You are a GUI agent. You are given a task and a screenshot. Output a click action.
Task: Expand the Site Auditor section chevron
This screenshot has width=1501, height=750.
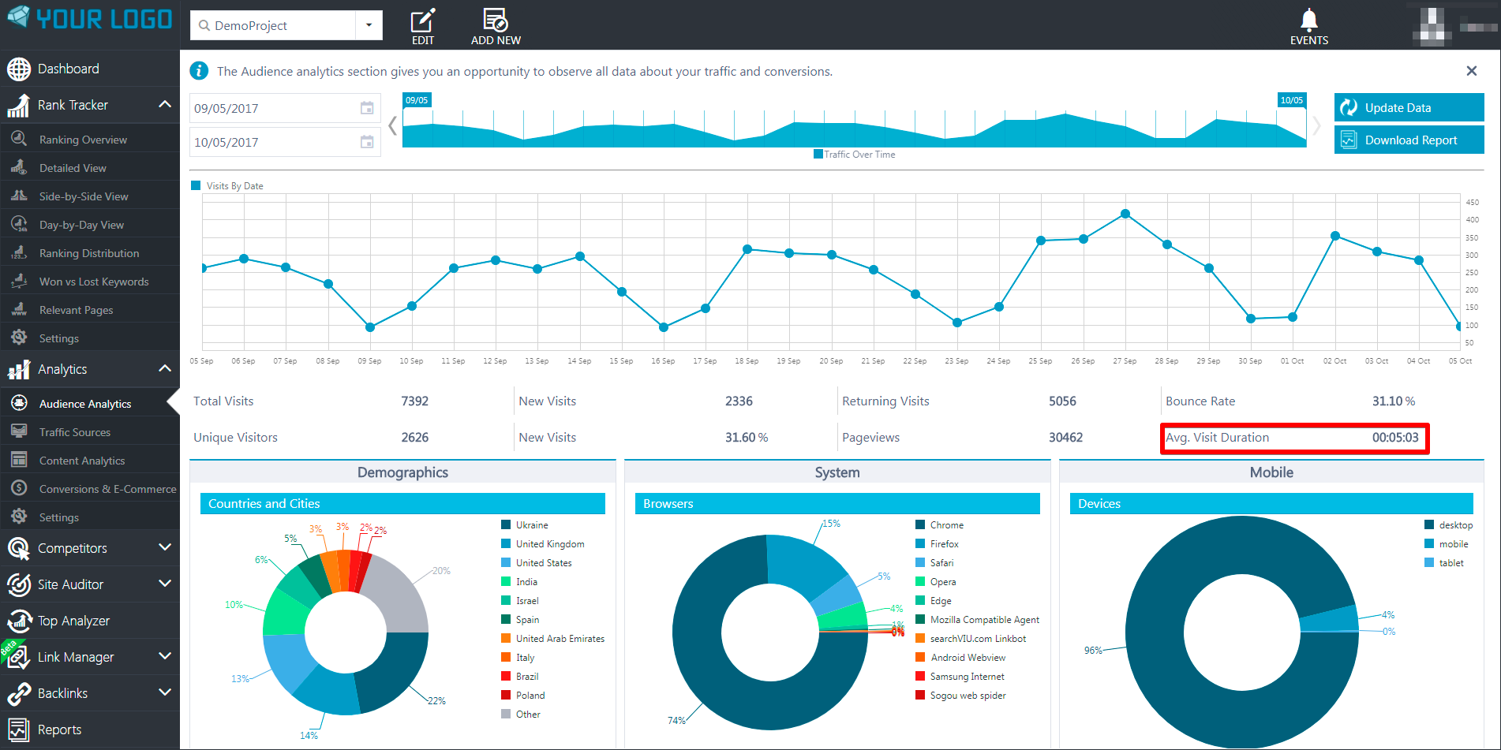coord(165,584)
